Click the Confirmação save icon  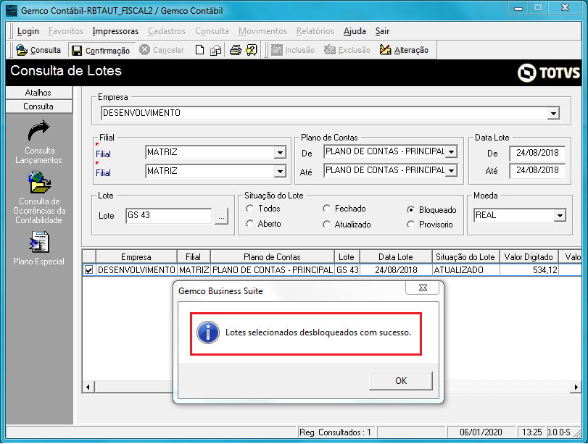click(x=77, y=51)
